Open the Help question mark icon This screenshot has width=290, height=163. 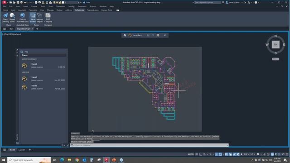click(x=256, y=2)
